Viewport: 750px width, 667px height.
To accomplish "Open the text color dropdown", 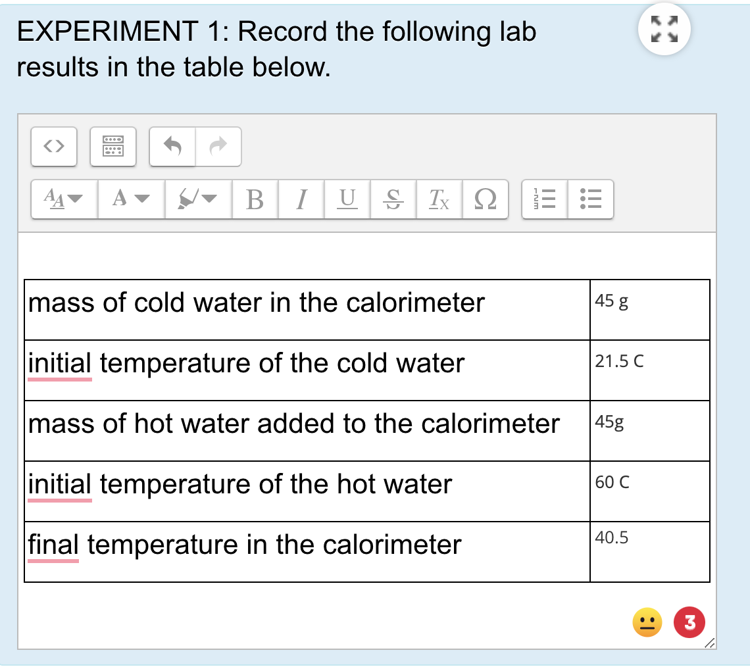I will point(131,199).
